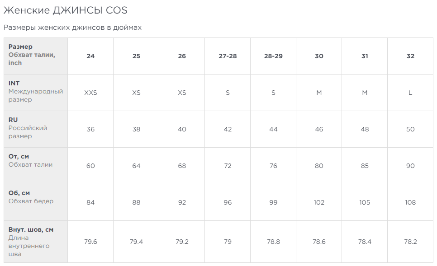
Task: Click the 'INT Международный размер' row header
Action: click(x=35, y=92)
